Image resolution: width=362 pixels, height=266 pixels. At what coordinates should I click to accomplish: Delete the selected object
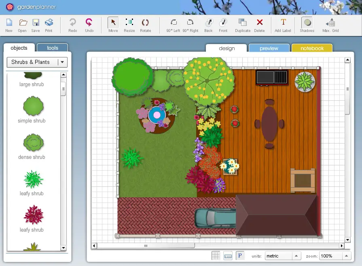pos(259,25)
